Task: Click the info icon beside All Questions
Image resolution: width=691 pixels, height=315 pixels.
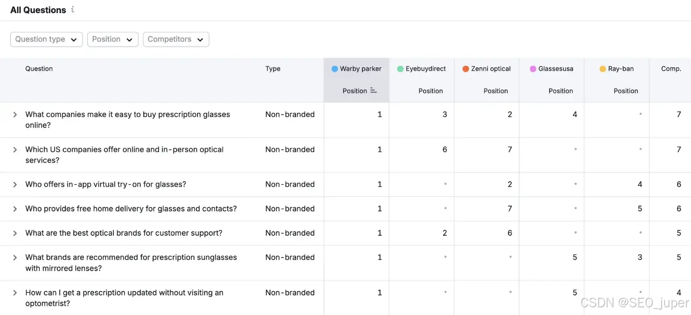Action: (x=73, y=9)
